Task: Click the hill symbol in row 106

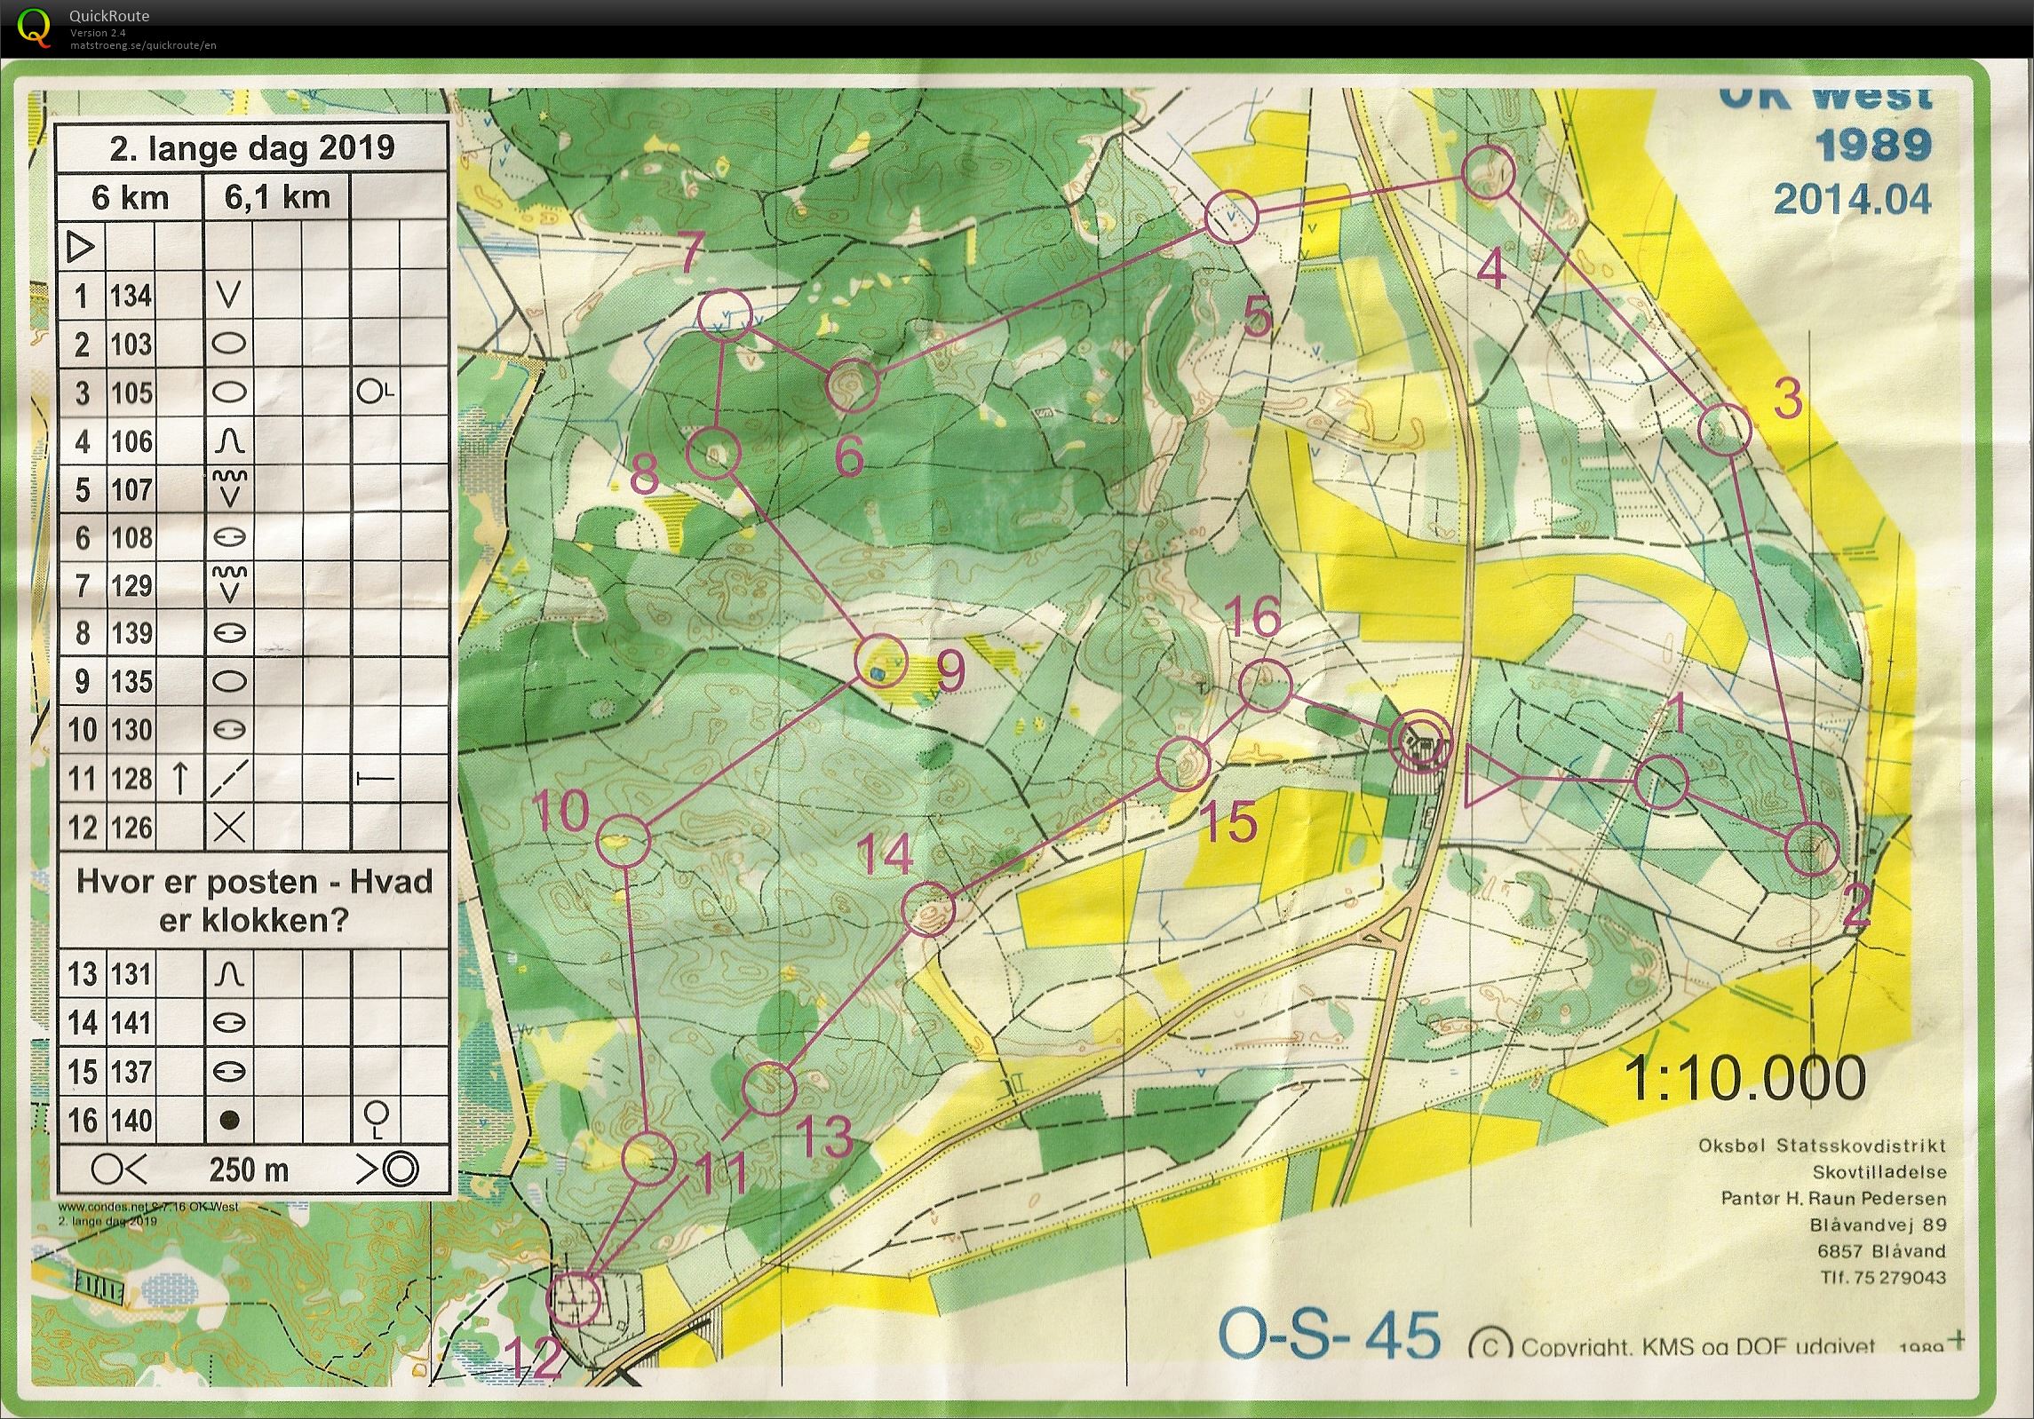Action: pyautogui.click(x=229, y=440)
